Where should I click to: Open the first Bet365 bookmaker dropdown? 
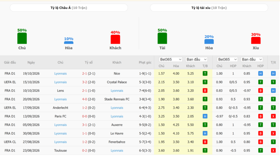click(x=171, y=59)
